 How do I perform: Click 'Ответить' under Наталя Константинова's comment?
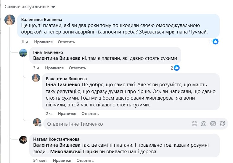pyautogui.click(x=85, y=160)
